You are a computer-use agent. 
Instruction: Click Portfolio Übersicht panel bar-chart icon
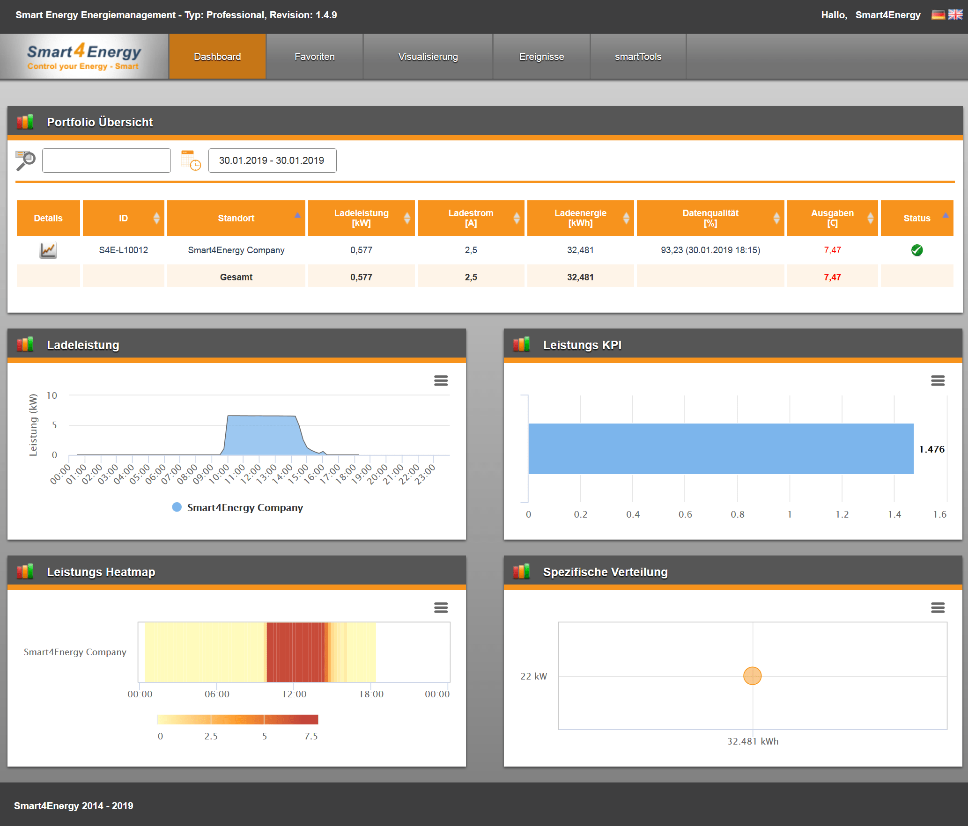[x=25, y=122]
